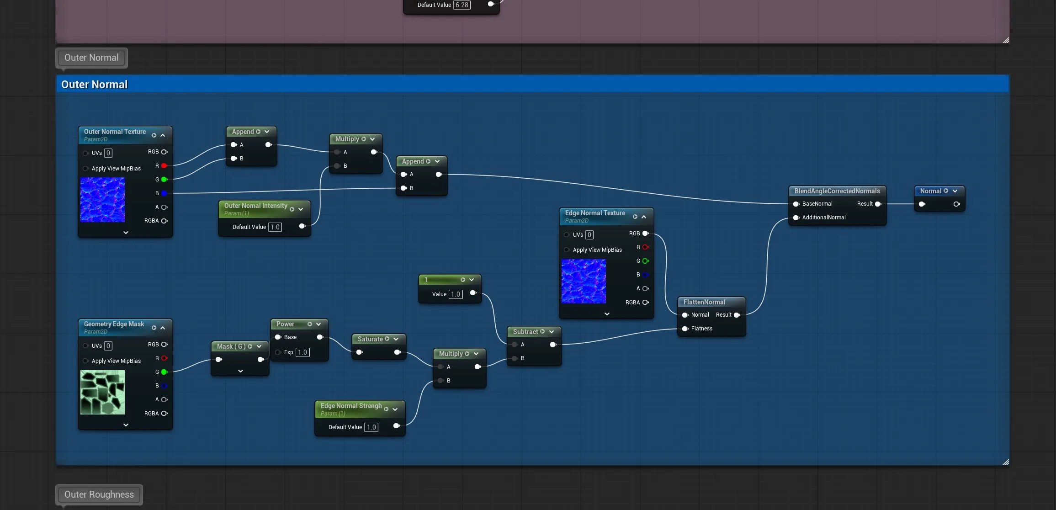Select the Outer Roughness comment bubble label
The height and width of the screenshot is (510, 1056).
(x=99, y=494)
